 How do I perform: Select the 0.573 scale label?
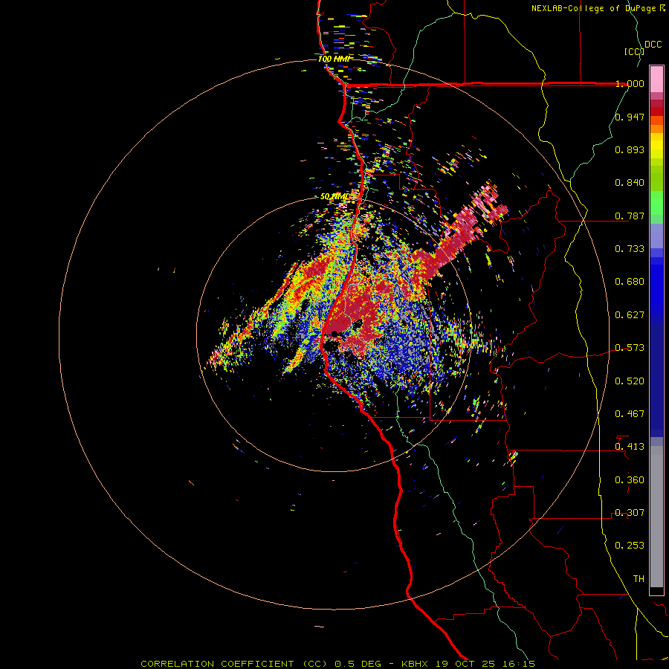coord(630,348)
